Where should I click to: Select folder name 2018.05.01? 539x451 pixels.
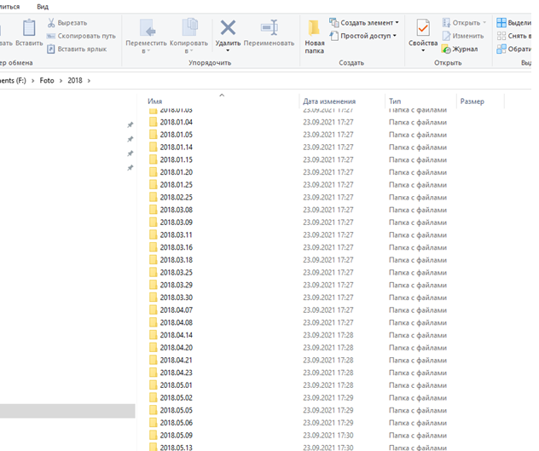coord(176,385)
